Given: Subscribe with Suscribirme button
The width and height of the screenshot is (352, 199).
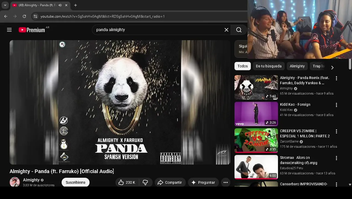Looking at the screenshot, I should [75, 182].
